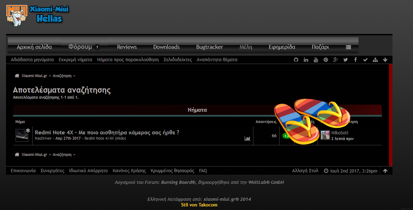This screenshot has width=413, height=210.
Task: Click the Pinterest icon
Action: [x=326, y=60]
